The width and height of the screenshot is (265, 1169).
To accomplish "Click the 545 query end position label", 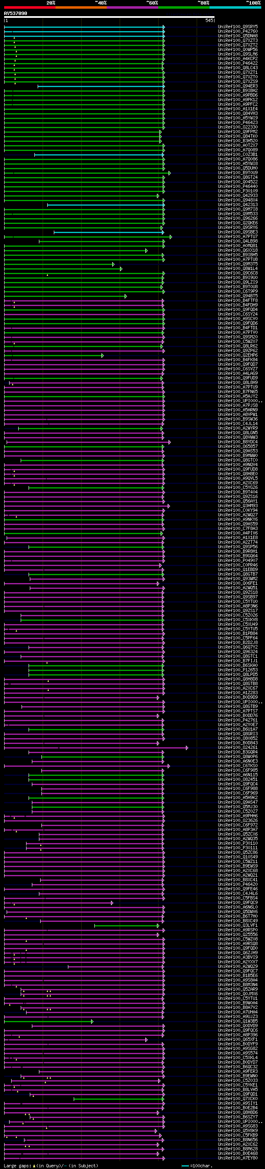I will point(209,20).
